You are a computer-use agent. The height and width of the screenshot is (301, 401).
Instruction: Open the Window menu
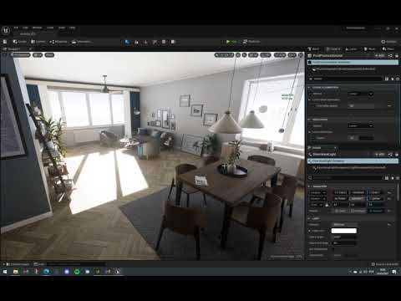[x=37, y=28]
